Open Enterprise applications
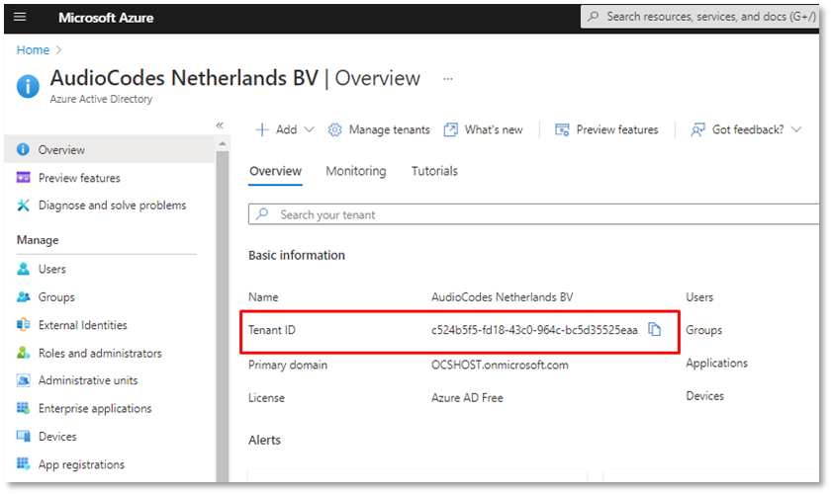The image size is (831, 494). click(x=95, y=409)
